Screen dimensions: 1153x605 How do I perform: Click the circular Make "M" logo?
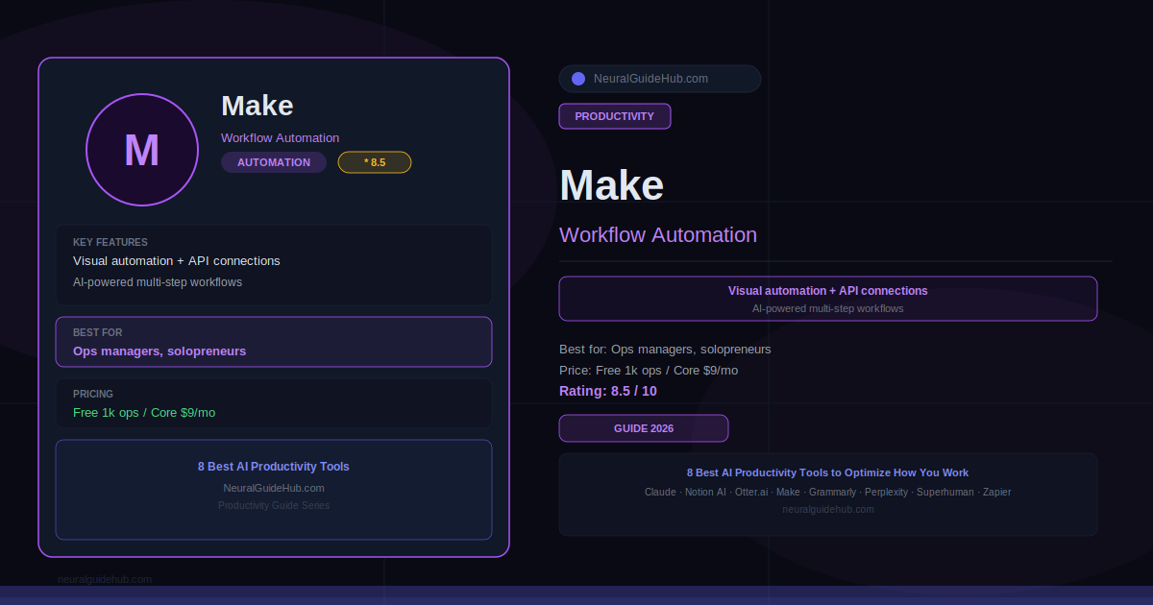point(142,150)
